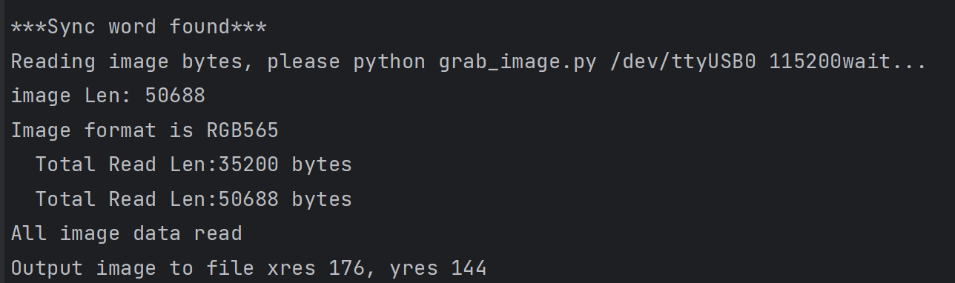The height and width of the screenshot is (283, 955).
Task: Click the "Reading image bytes" text
Action: [126, 62]
